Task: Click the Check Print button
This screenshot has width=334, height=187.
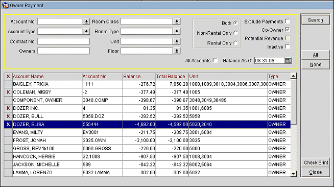Action: (x=316, y=162)
